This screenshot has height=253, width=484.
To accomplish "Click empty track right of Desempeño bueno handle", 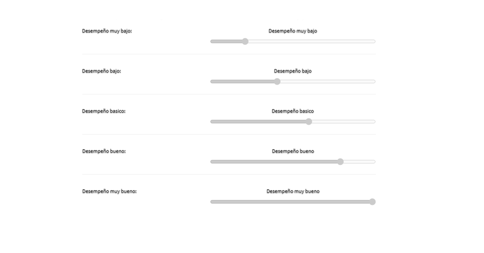I will click(x=359, y=162).
